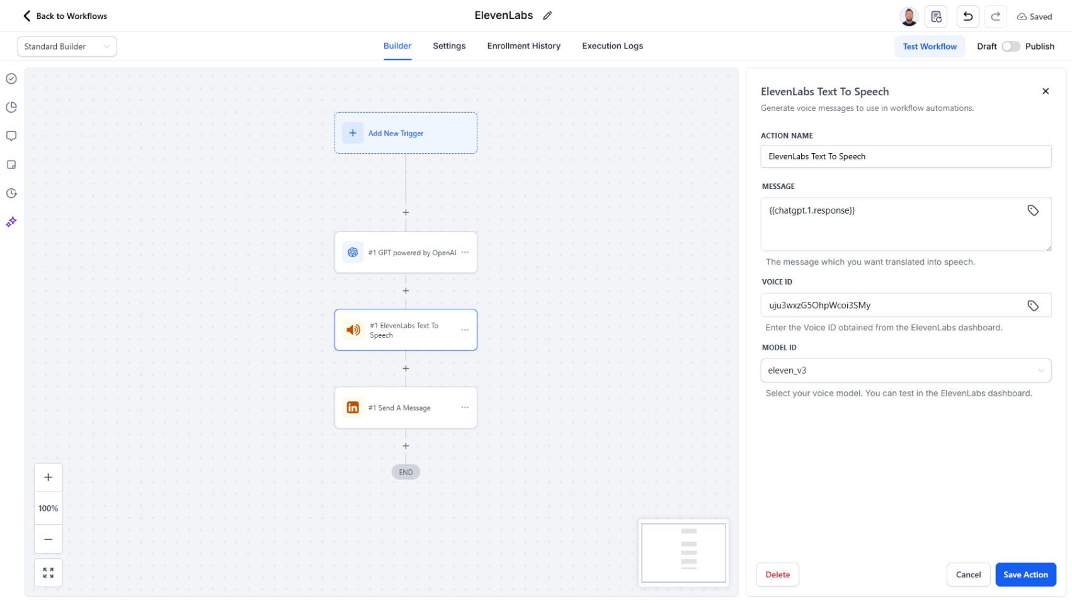
Task: Open the eleven_v3 model dropdown
Action: tap(906, 370)
